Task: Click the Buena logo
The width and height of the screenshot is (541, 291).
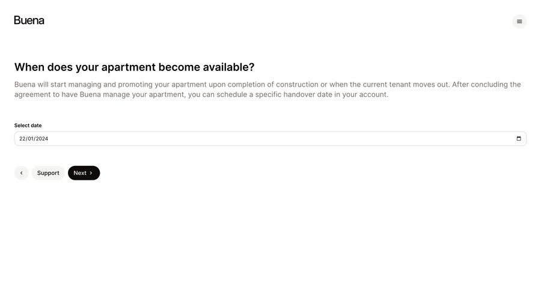Action: click(x=29, y=20)
